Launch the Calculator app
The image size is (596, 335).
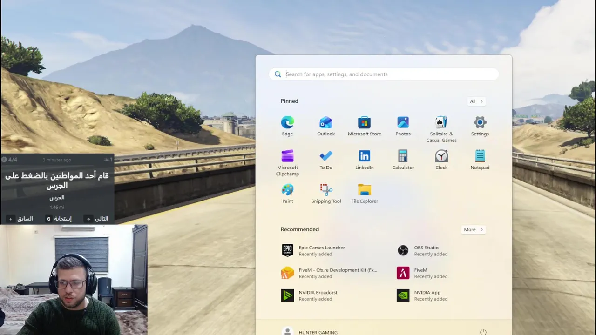(403, 160)
